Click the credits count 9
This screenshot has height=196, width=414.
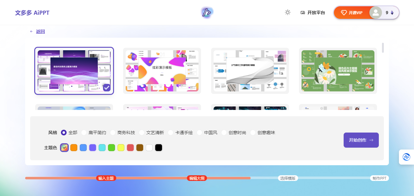click(x=387, y=13)
